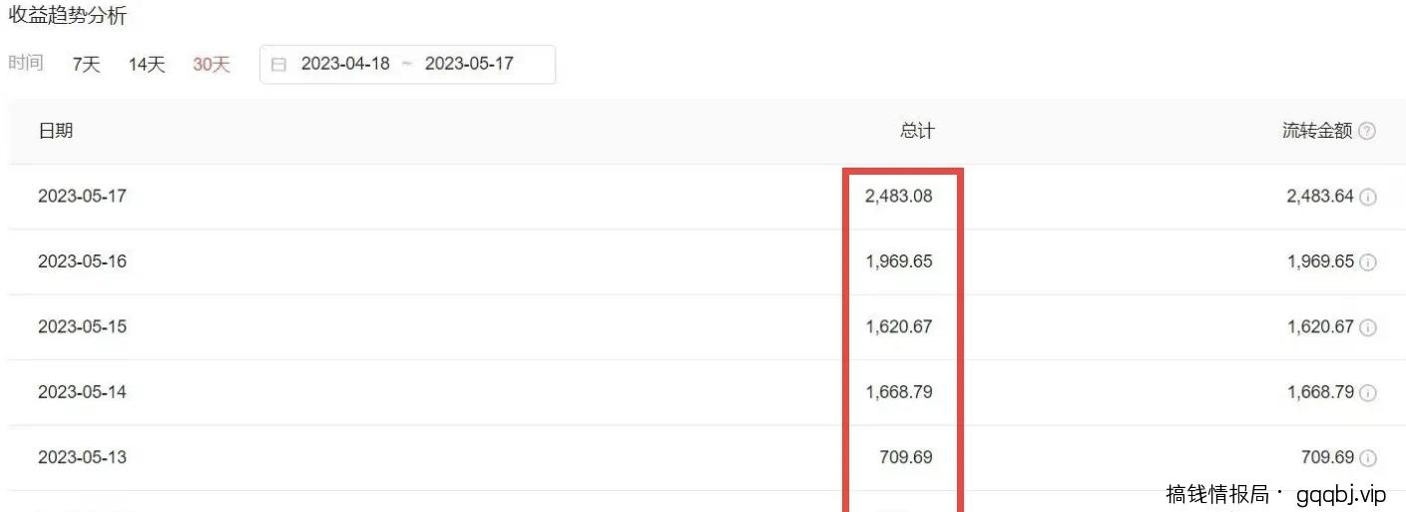Click the 收益趋势分析 section title
1406x512 pixels.
point(68,16)
